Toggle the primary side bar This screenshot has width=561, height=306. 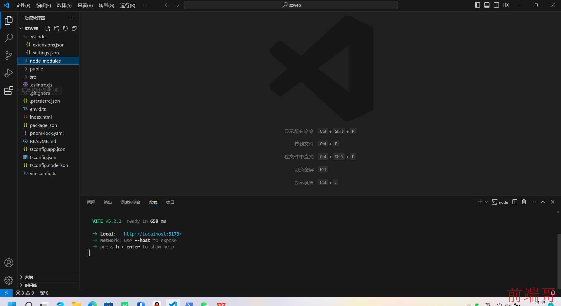click(x=477, y=5)
